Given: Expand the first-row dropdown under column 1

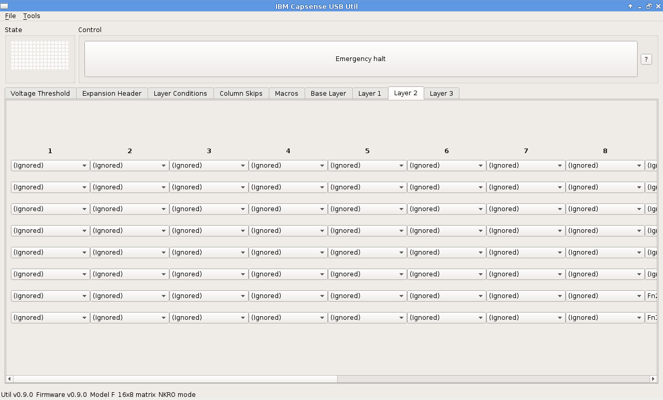Looking at the screenshot, I should coord(50,166).
